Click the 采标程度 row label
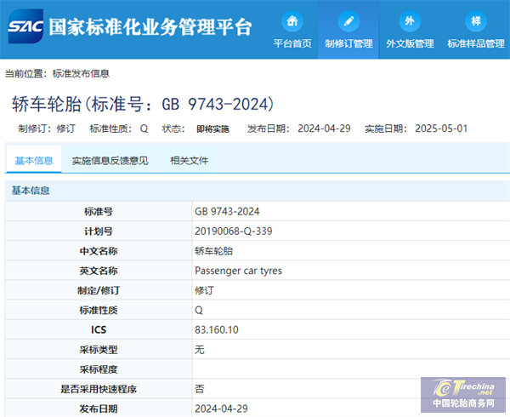This screenshot has width=510, height=417. 99,369
